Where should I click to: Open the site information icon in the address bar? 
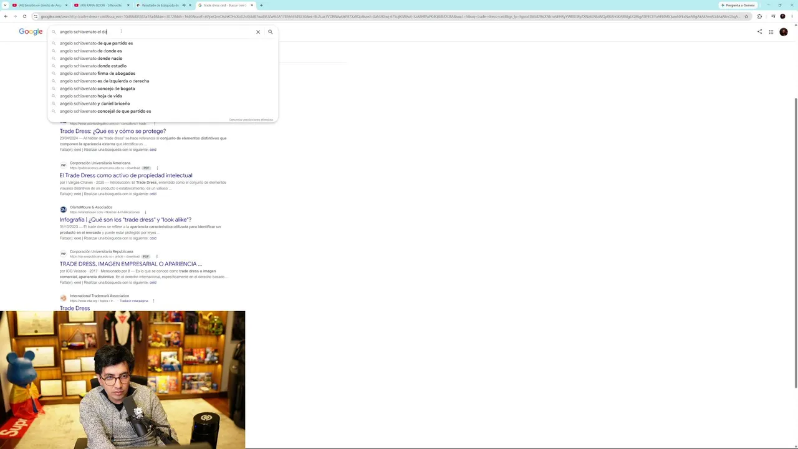pyautogui.click(x=36, y=16)
